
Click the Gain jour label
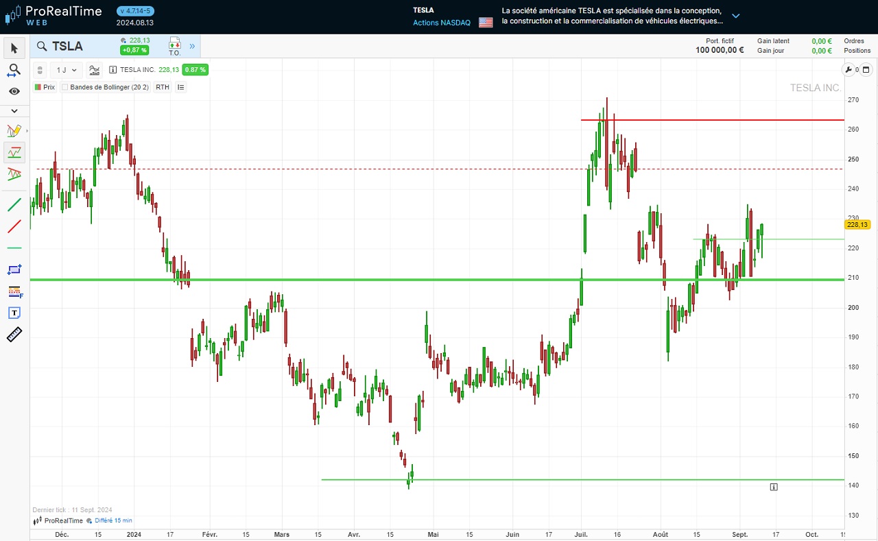click(x=771, y=51)
